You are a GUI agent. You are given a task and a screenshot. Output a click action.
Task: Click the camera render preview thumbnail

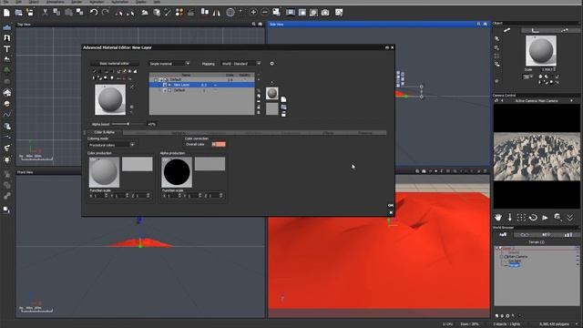point(537,157)
